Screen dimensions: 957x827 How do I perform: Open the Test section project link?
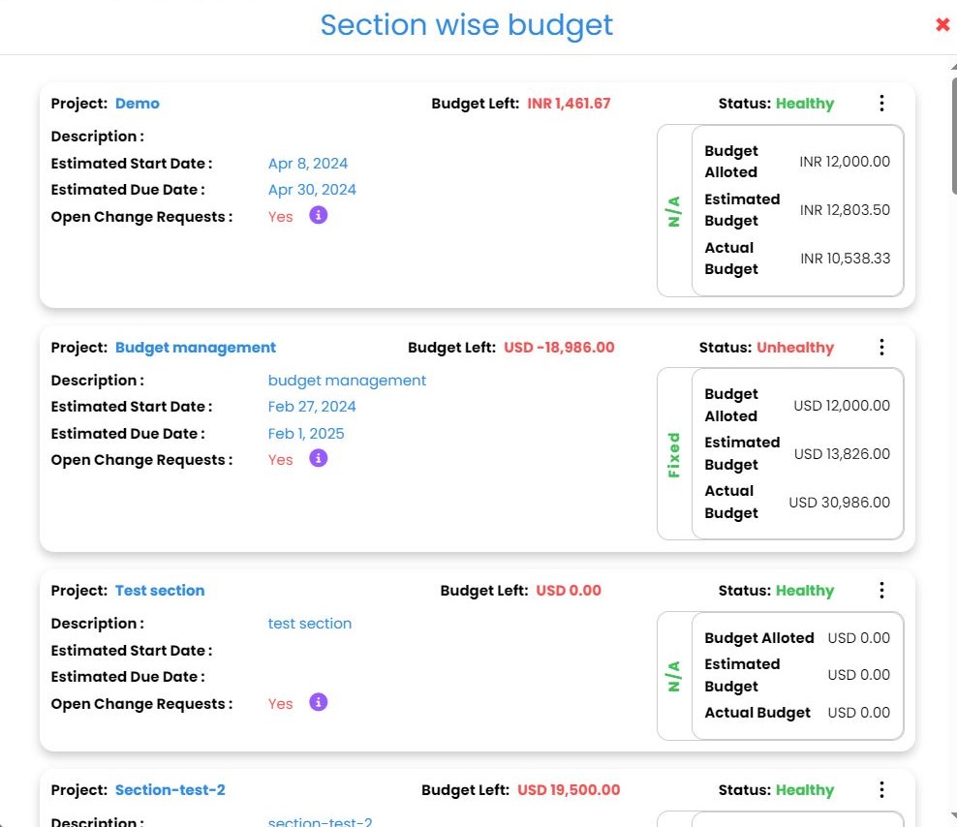[x=160, y=591]
